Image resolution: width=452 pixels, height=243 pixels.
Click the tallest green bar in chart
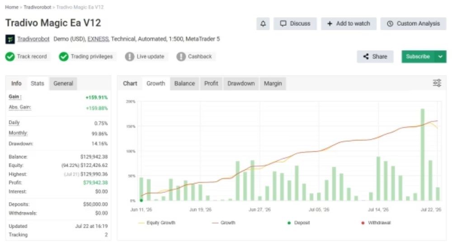[422, 154]
